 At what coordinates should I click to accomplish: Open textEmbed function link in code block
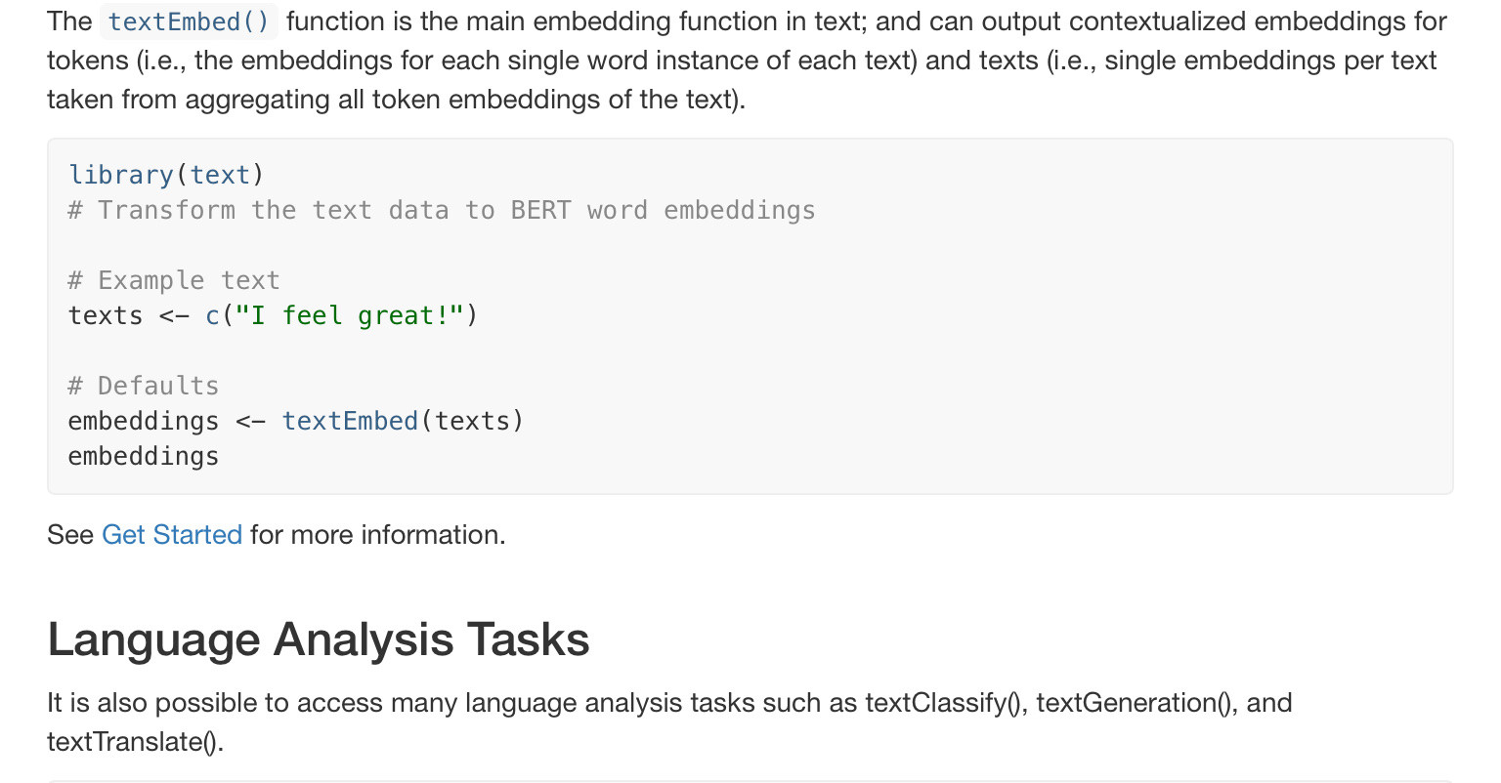pos(351,421)
